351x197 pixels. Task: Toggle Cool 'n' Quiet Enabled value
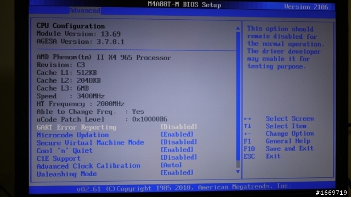[x=177, y=149]
